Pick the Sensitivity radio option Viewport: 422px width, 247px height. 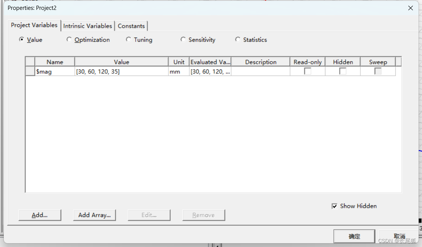[183, 40]
